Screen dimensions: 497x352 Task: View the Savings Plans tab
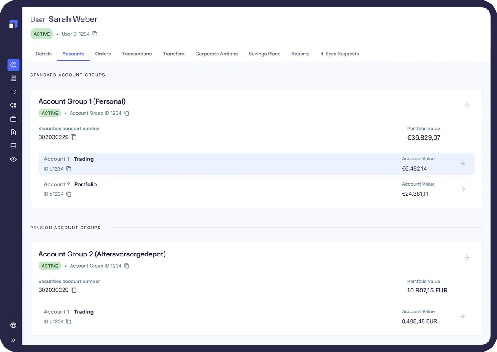tap(264, 54)
